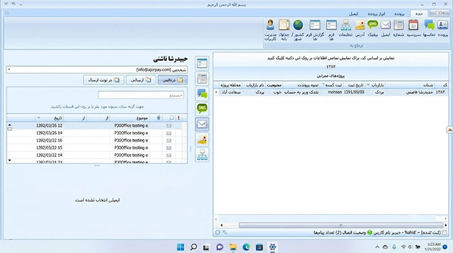Switch to the ابزار پرونده ribbon tab
Image resolution: width=453 pixels, height=253 pixels.
click(x=377, y=14)
